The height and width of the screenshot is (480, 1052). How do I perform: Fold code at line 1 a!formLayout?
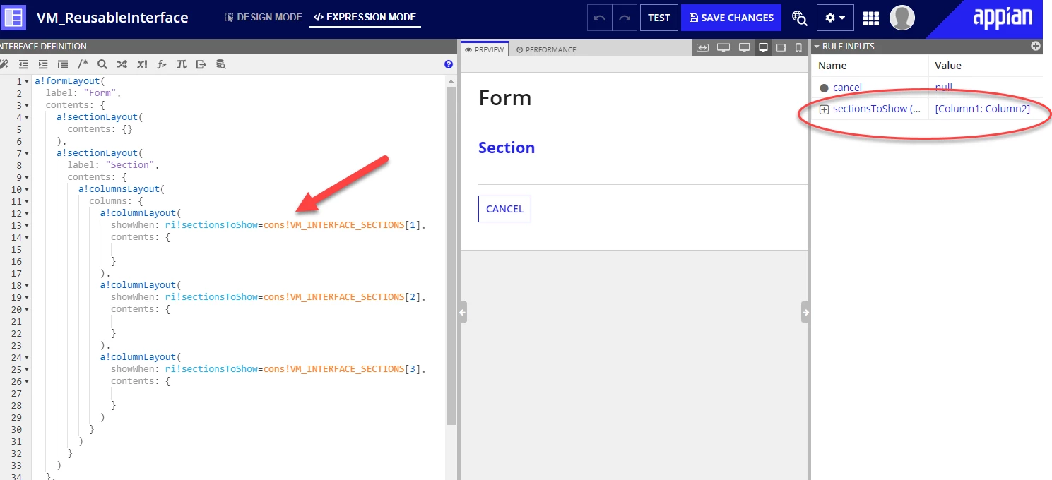[27, 82]
